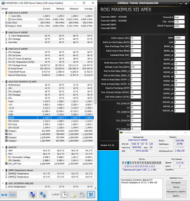Click the DRAM Frequency value field
190x201 pixels.
pos(179,26)
